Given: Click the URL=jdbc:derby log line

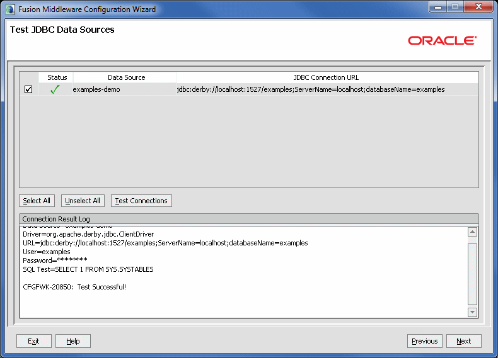Looking at the screenshot, I should [165, 243].
